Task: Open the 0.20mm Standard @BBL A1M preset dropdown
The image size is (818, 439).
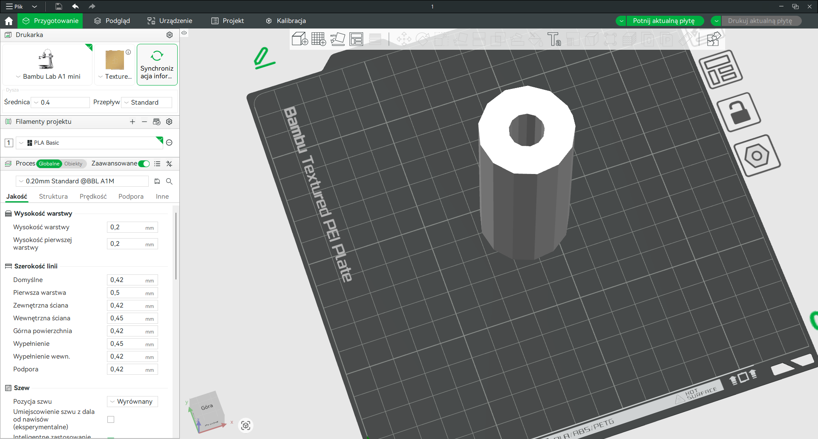Action: coord(82,181)
